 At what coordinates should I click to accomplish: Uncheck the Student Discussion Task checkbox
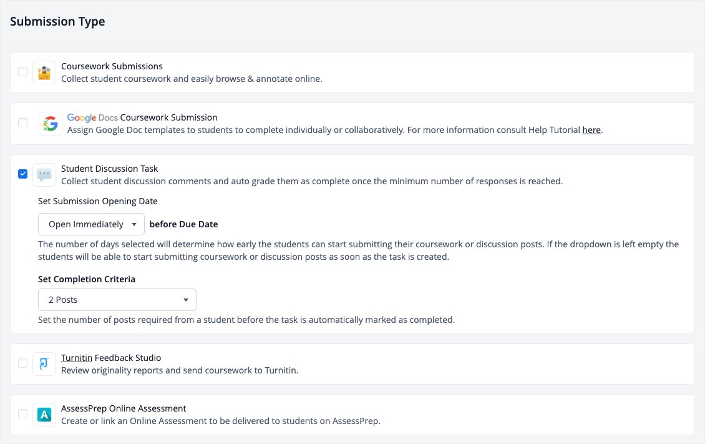(x=23, y=174)
